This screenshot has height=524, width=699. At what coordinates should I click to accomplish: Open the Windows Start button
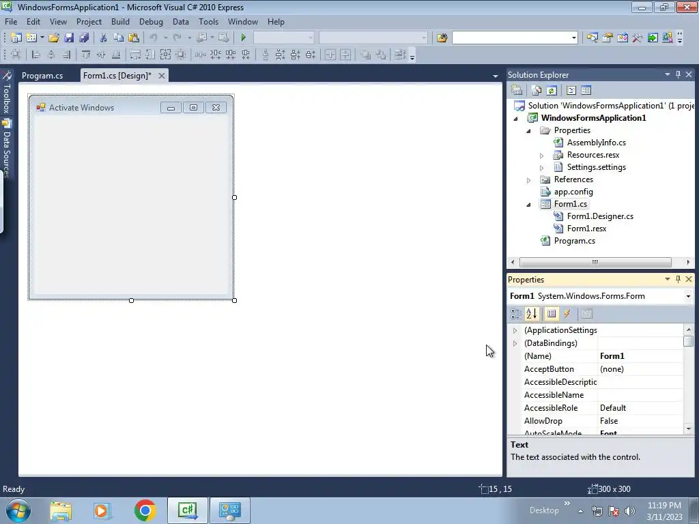pos(18,510)
